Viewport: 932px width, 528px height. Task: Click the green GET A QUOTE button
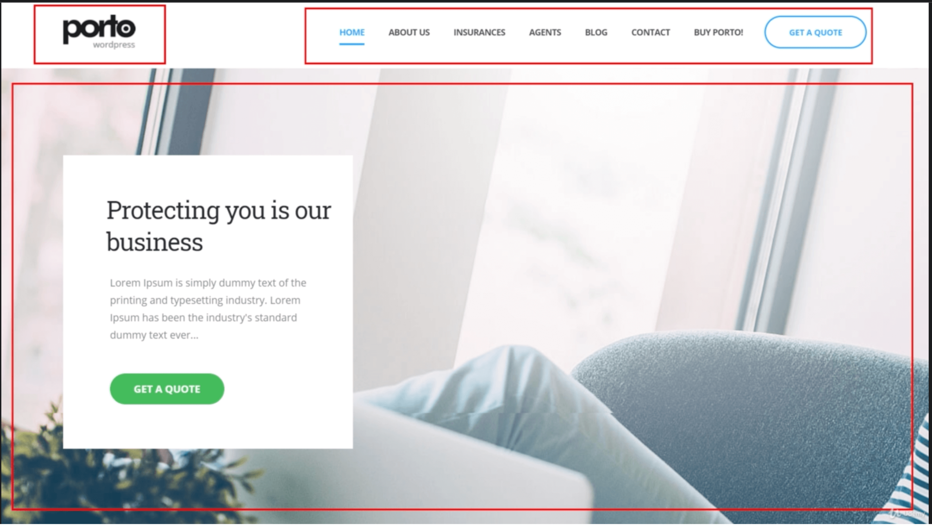tap(167, 389)
